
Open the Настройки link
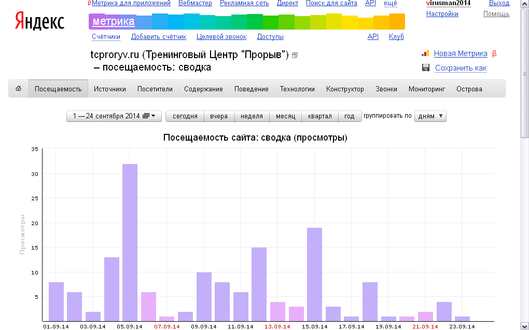(x=442, y=14)
